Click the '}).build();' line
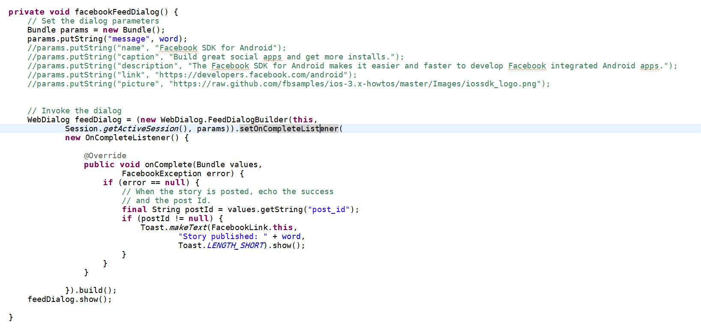701x328 pixels. tap(91, 290)
